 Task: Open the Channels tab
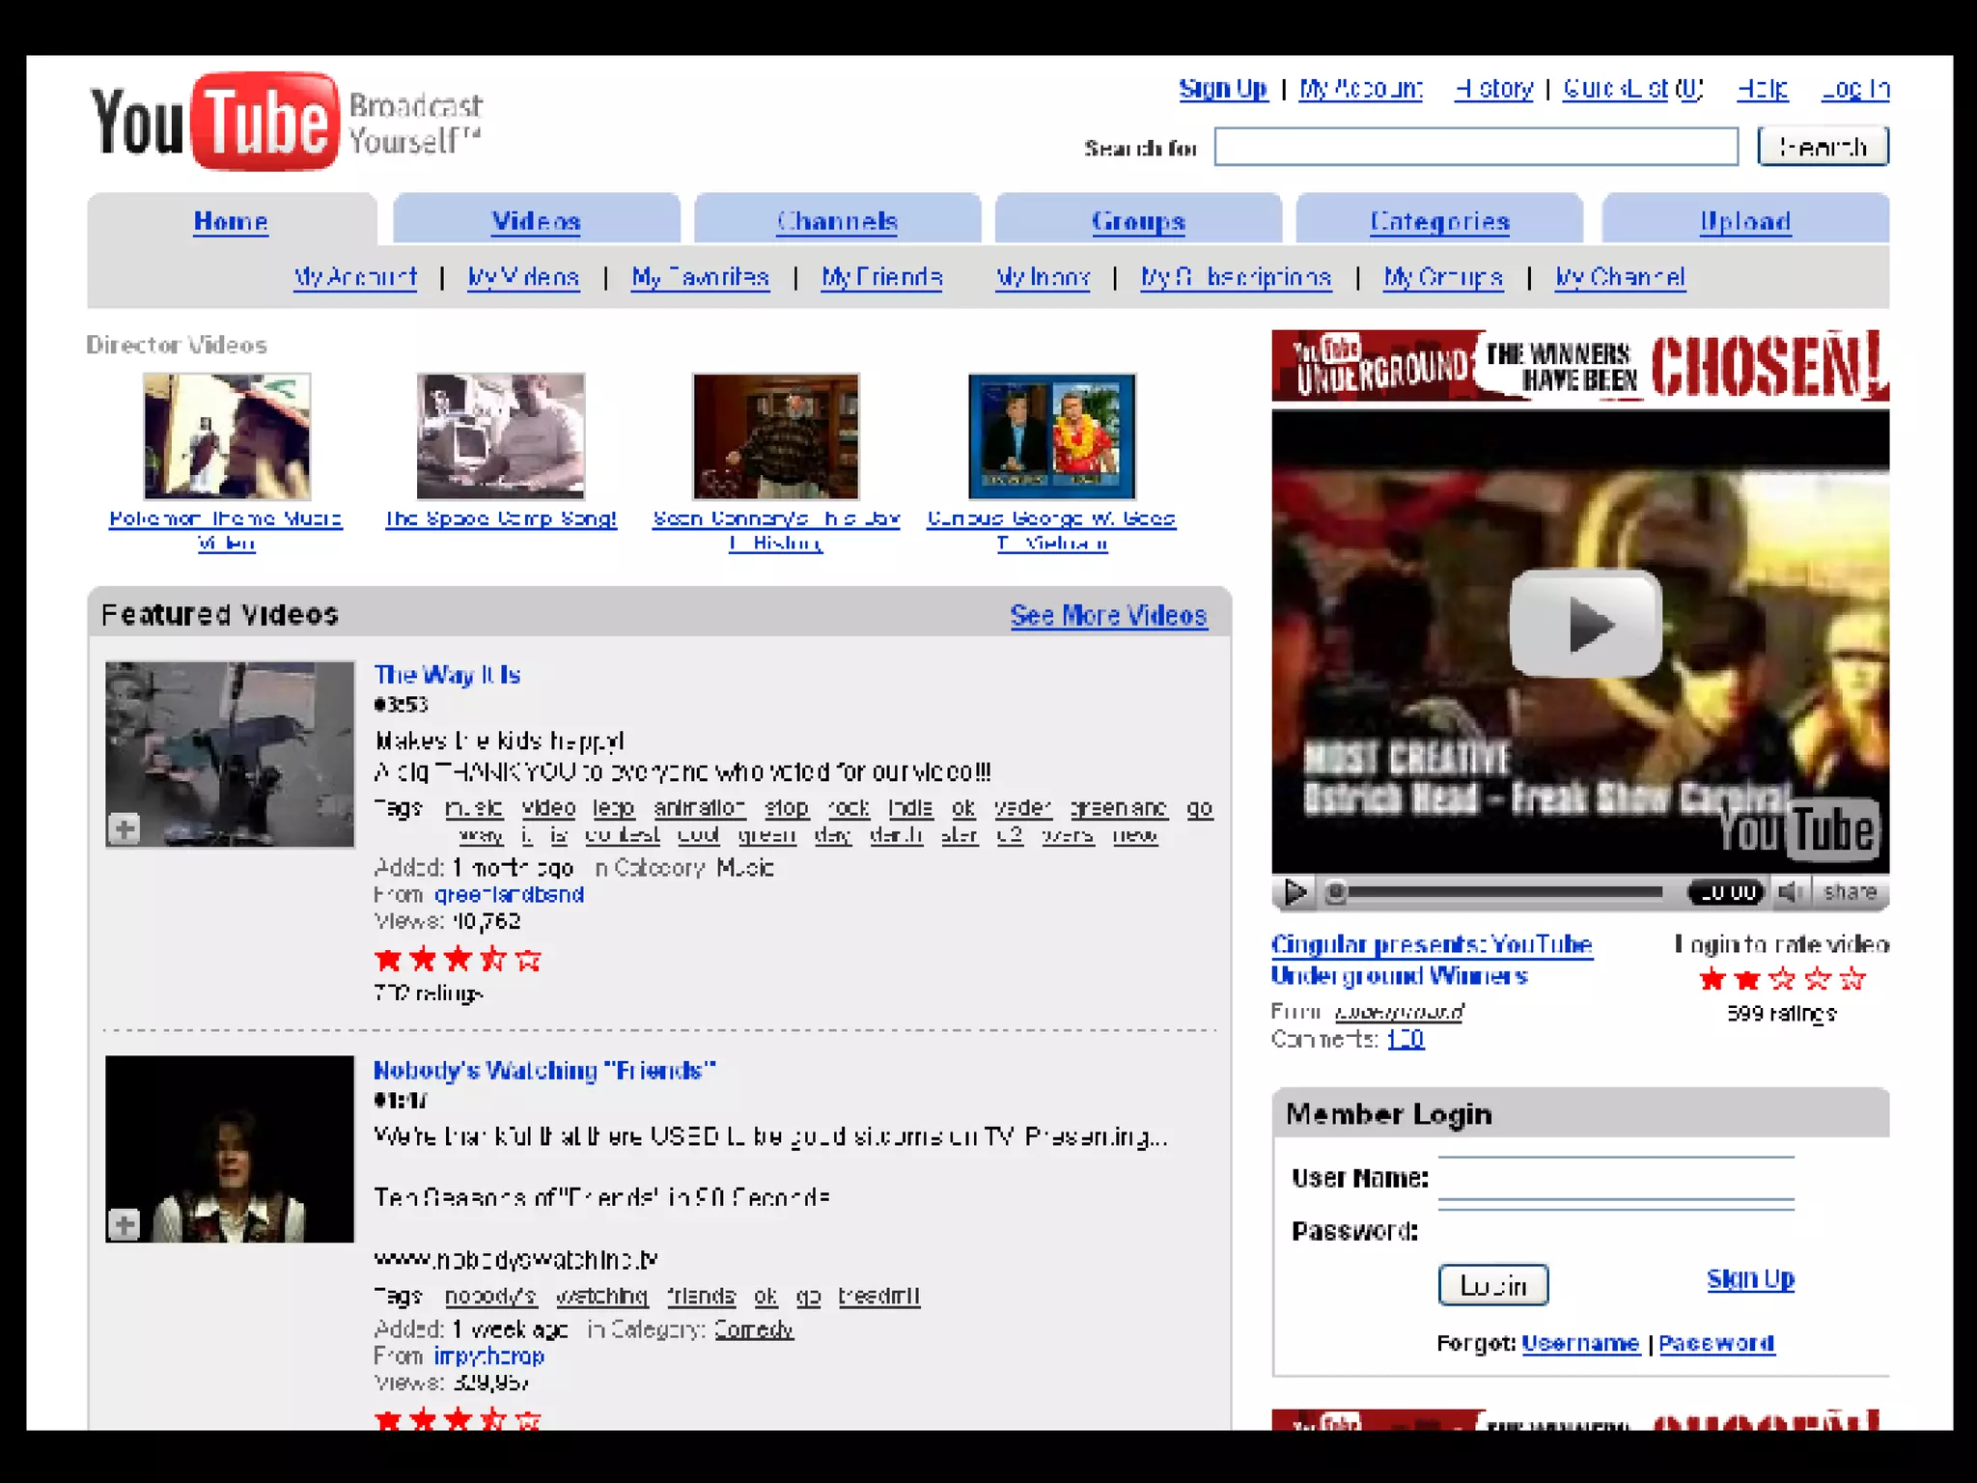pos(837,221)
